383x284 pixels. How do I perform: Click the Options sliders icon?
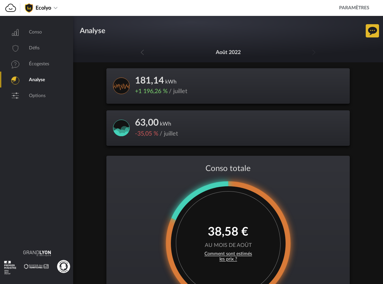[15, 95]
